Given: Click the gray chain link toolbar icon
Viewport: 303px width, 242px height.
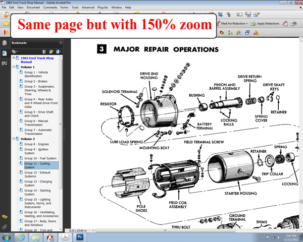Looking at the screenshot, I should (x=229, y=15).
